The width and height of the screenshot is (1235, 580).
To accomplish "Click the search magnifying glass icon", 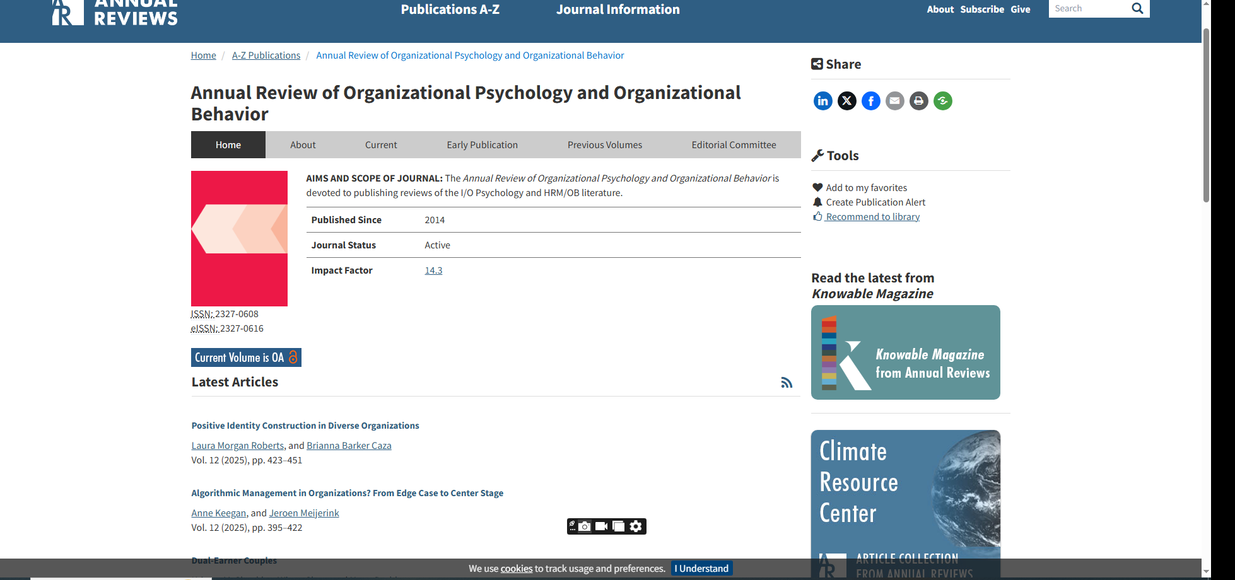I will coord(1137,8).
